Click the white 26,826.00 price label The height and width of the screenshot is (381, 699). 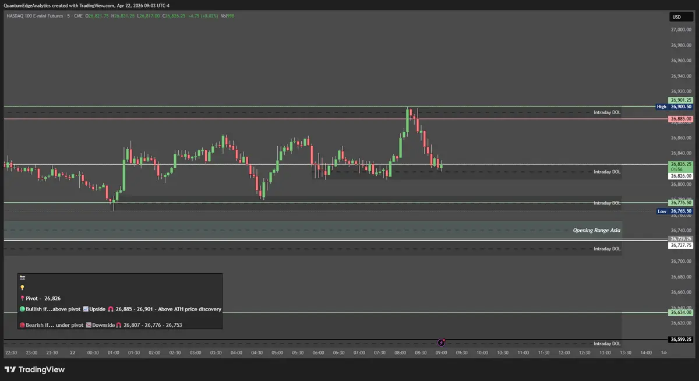(x=681, y=176)
